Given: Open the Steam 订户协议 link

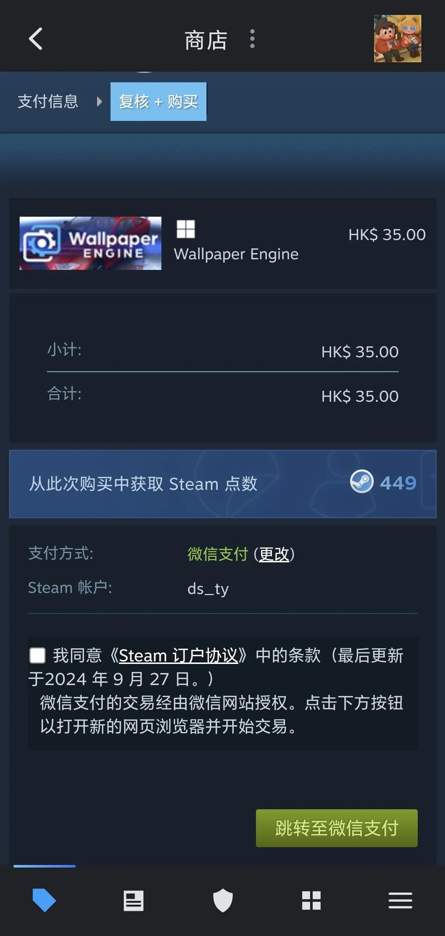Looking at the screenshot, I should click(178, 656).
